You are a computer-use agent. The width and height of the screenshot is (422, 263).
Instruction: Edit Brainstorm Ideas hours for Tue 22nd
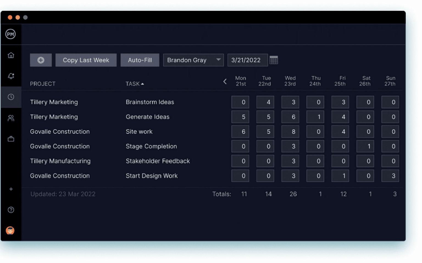[x=265, y=102]
